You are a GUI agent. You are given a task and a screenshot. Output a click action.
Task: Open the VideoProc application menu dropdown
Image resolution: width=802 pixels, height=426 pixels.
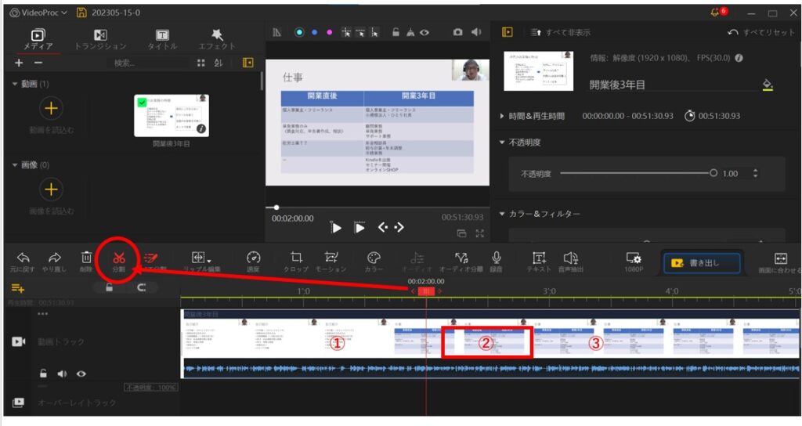click(x=39, y=13)
